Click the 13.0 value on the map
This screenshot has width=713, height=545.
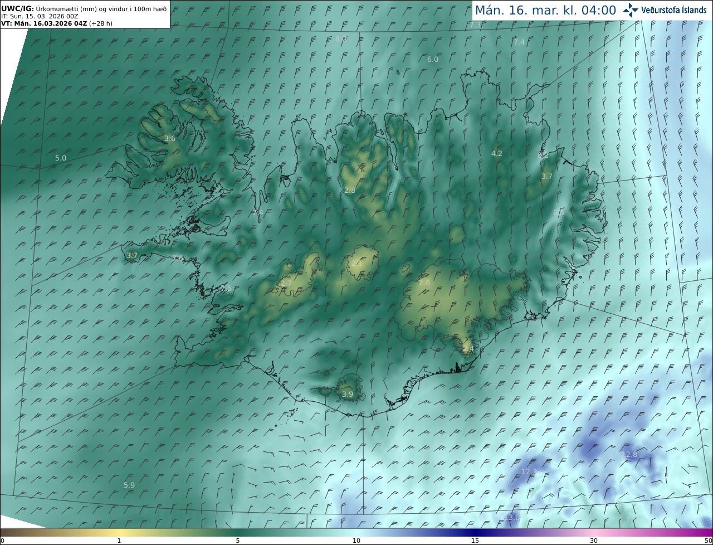511,518
